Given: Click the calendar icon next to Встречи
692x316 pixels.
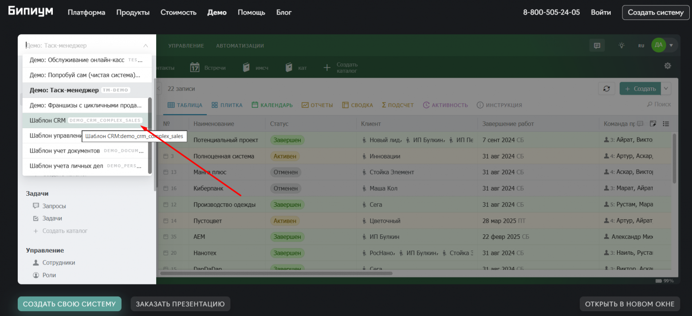Looking at the screenshot, I should (195, 67).
